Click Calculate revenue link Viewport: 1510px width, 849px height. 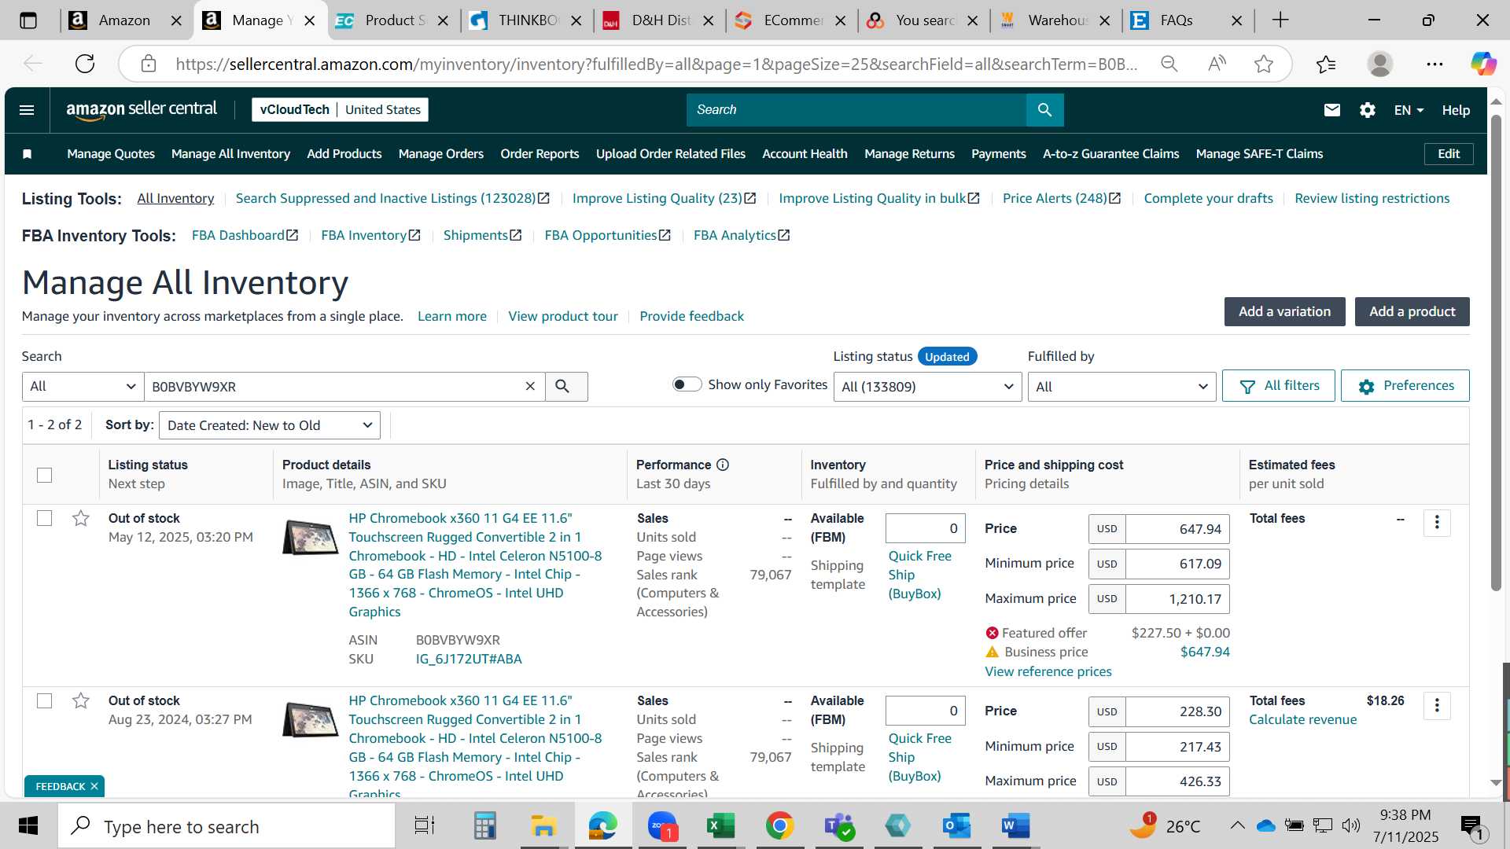(1302, 719)
